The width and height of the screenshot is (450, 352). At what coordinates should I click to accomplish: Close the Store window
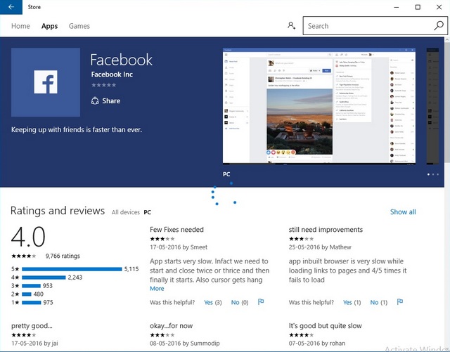point(439,7)
